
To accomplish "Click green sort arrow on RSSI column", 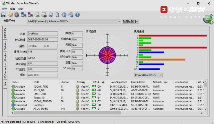I will click(x=103, y=82).
